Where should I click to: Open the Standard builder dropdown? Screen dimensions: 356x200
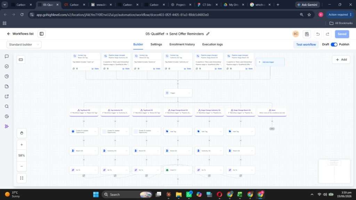24,44
